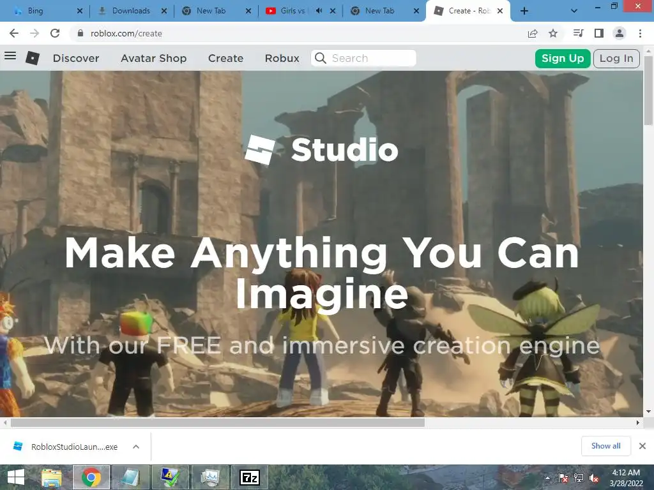This screenshot has height=490, width=654.
Task: Click the horizontal scrollbar left arrow
Action: 4,422
